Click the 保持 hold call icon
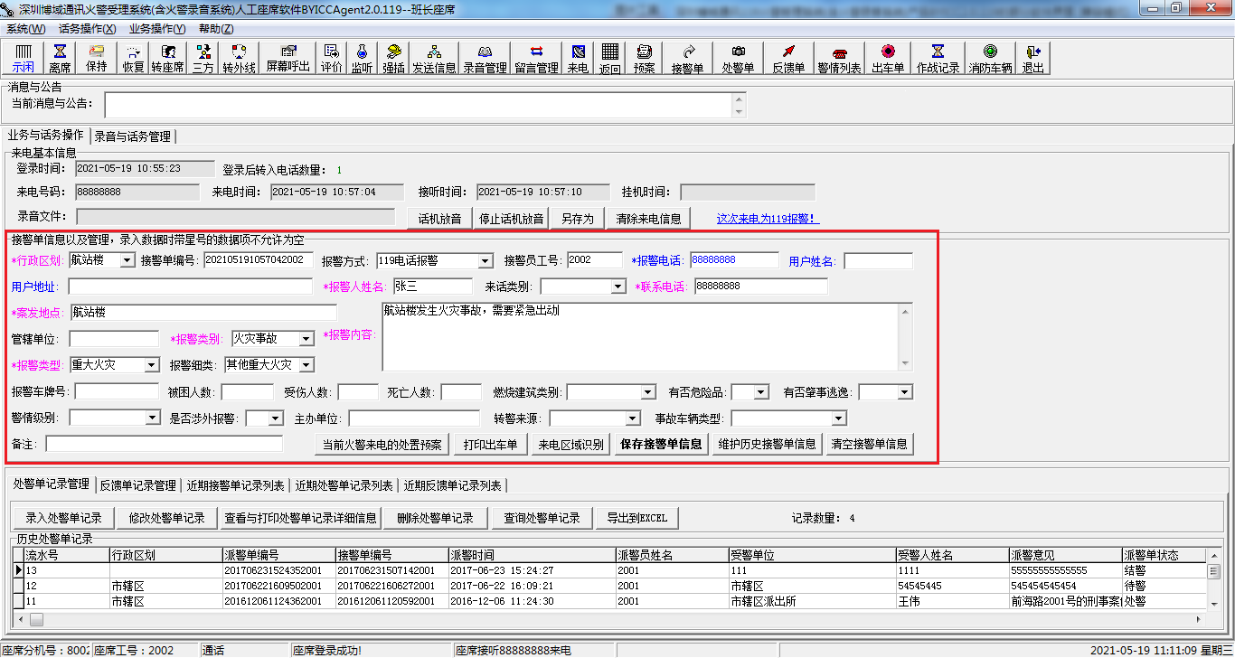The height and width of the screenshot is (658, 1235). 96,59
